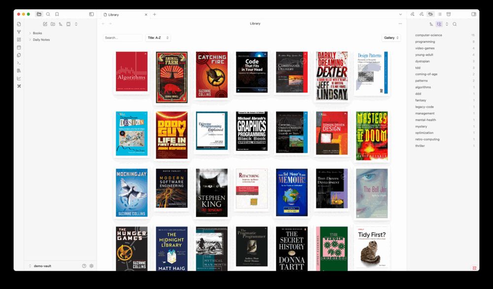Toggle auto-reveal current file icon in explorer
493x289 pixels.
pyautogui.click(x=68, y=24)
